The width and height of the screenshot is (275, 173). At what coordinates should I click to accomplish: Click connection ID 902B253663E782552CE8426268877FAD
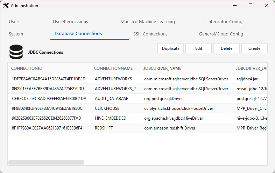click(x=47, y=118)
